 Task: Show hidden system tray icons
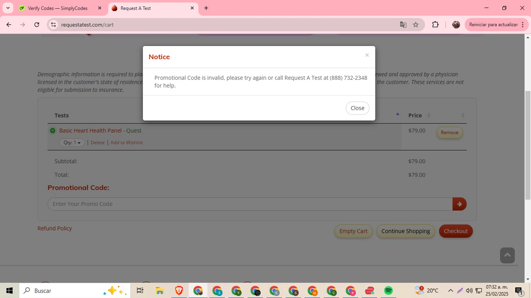coord(451,291)
